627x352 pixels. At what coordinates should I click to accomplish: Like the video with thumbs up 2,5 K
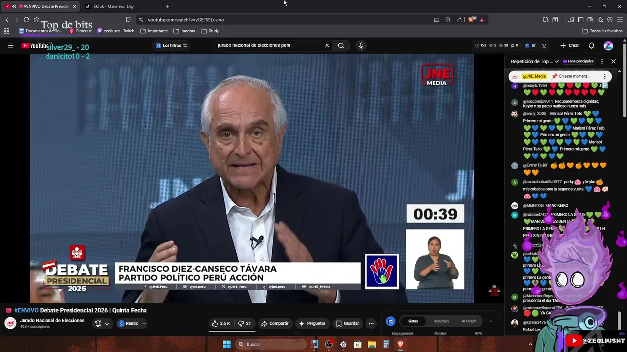click(x=221, y=323)
